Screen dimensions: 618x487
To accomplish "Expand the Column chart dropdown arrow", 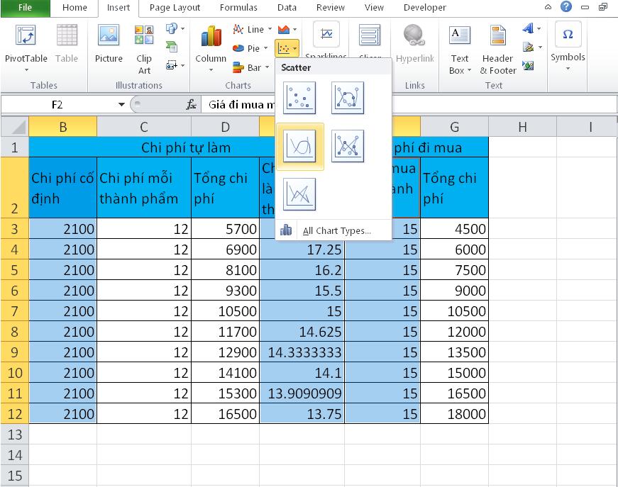I will [211, 70].
